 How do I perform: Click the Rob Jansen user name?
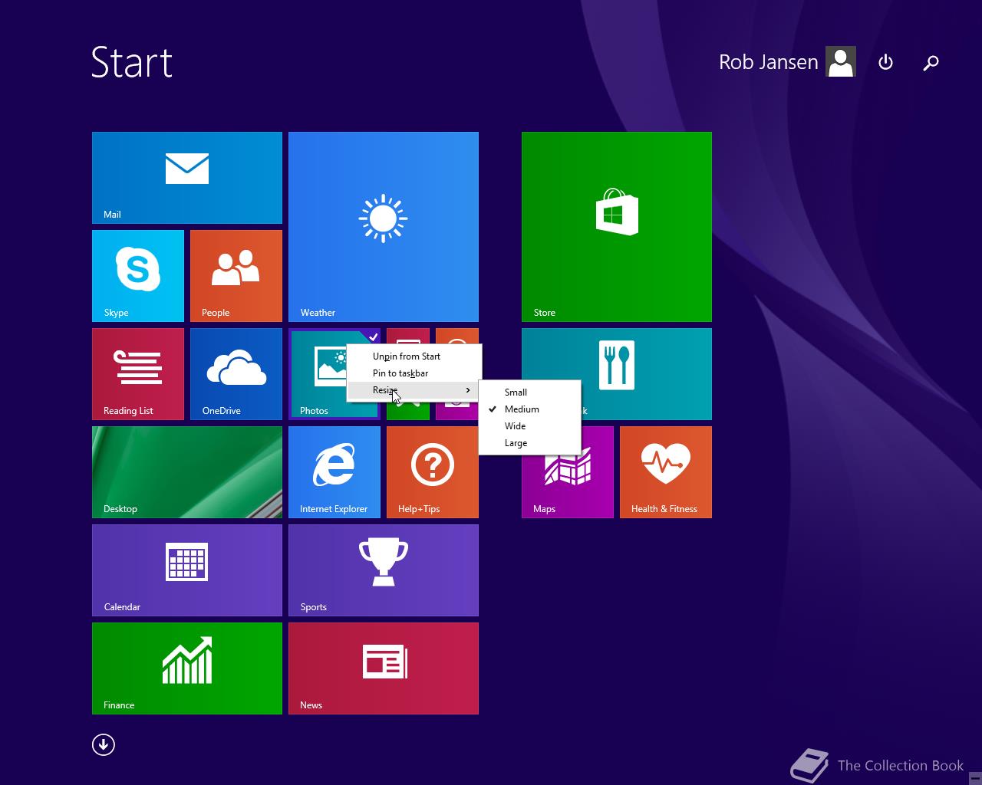768,62
